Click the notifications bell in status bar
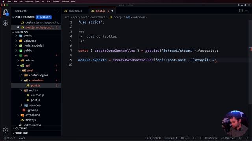 coord(247,138)
